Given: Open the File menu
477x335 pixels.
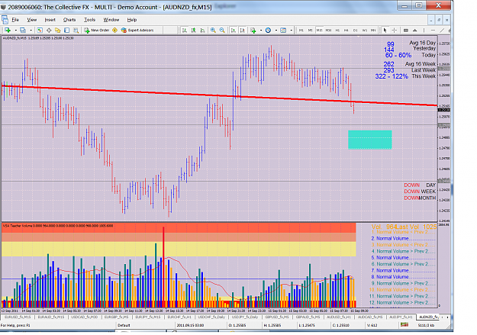Looking at the screenshot, I should point(15,20).
